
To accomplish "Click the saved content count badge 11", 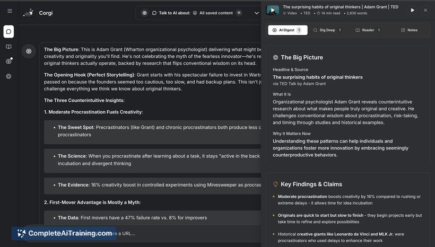I will pyautogui.click(x=239, y=13).
